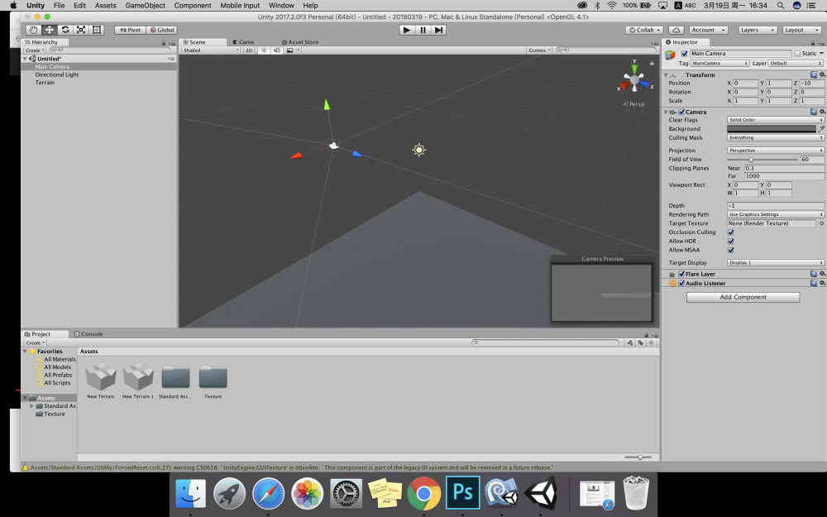Open the Layers dropdown in toolbar
The width and height of the screenshot is (827, 517).
[x=757, y=30]
